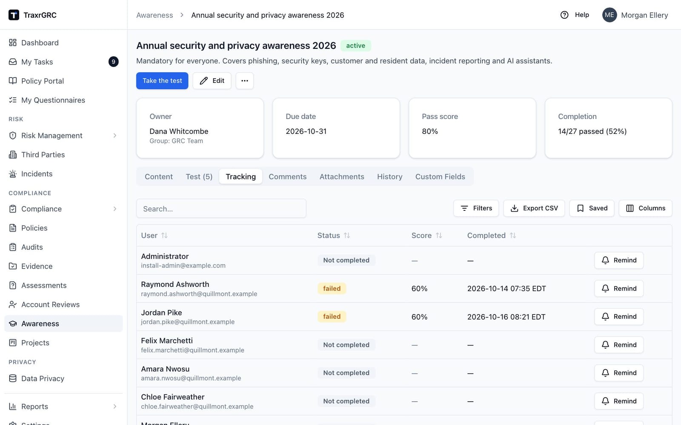Click the download icon on the Export CSV button

(514, 208)
